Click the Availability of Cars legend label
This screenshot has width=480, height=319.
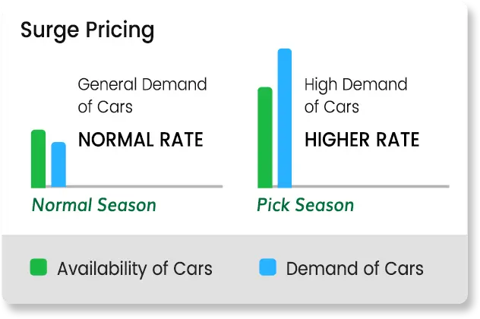coord(134,269)
